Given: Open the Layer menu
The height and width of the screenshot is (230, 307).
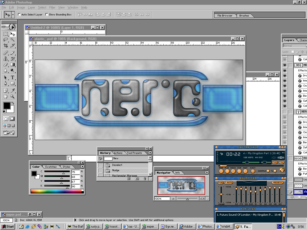Looking at the screenshot, I should coord(31,7).
